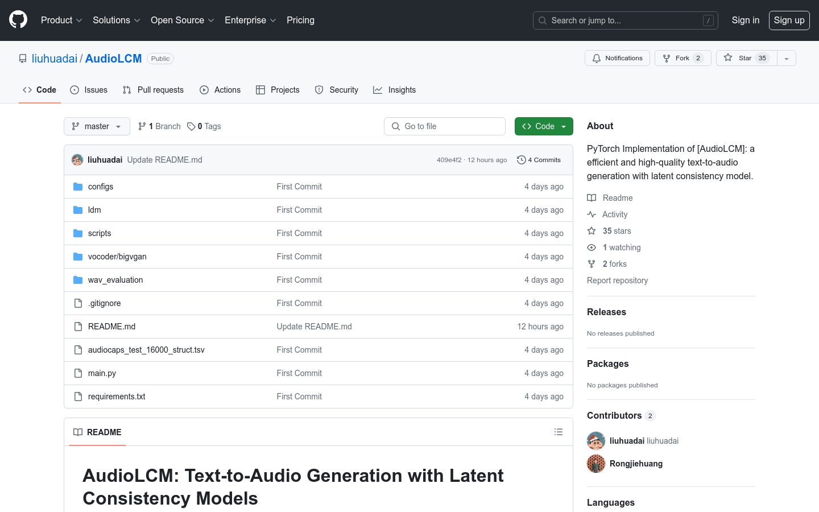Open star lists dropdown arrow
The width and height of the screenshot is (819, 512).
click(x=787, y=58)
